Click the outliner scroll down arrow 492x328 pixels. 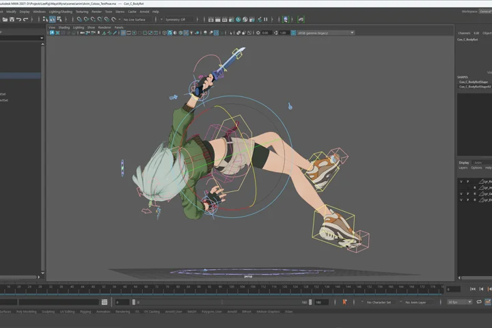(x=42, y=273)
